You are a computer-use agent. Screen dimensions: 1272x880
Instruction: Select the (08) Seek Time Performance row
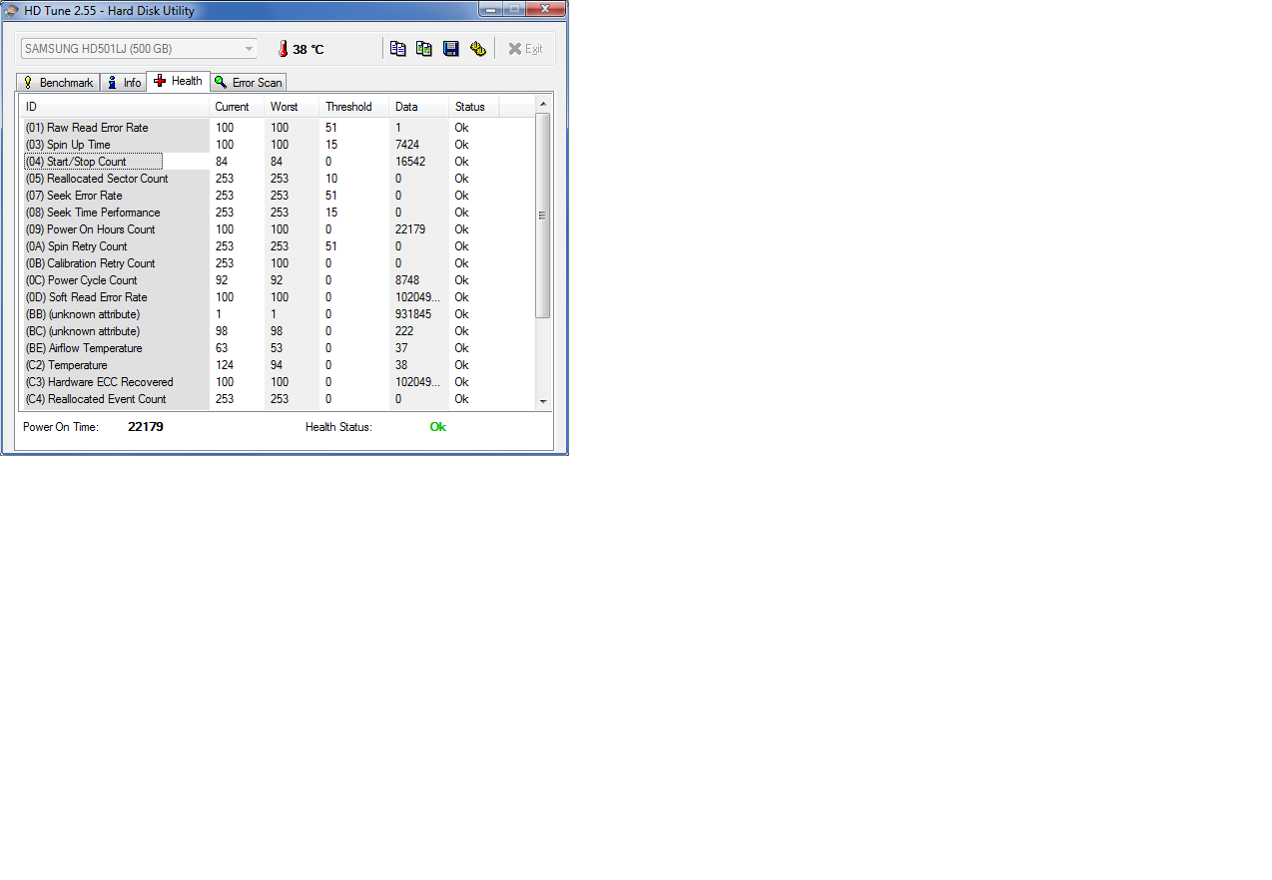(279, 213)
